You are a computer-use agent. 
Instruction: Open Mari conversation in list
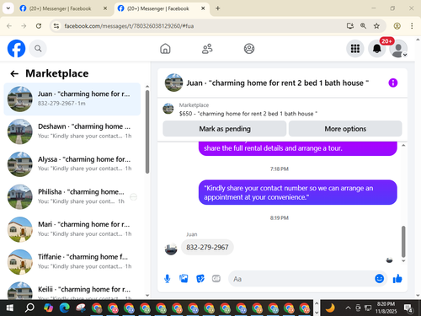[72, 229]
